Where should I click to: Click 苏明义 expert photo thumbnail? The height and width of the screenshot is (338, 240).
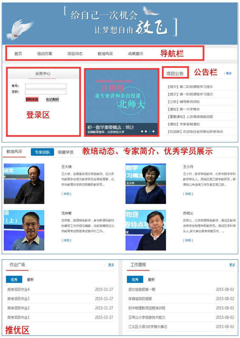click(146, 230)
